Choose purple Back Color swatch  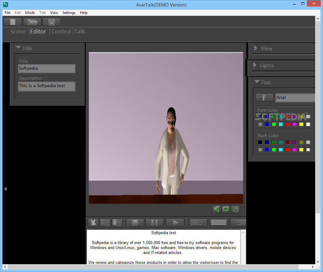click(294, 142)
